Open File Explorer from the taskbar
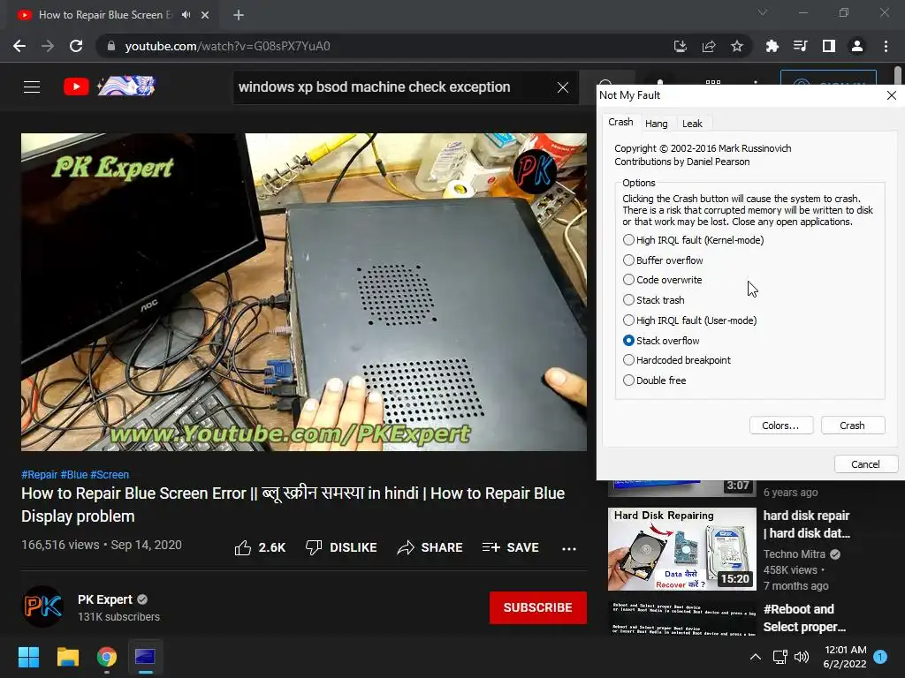The height and width of the screenshot is (678, 905). pos(67,657)
